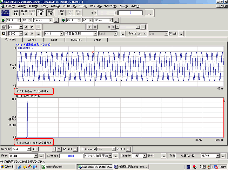Switch to the Nyquist tab
Viewport: 228px width, 170px height.
pos(76,40)
